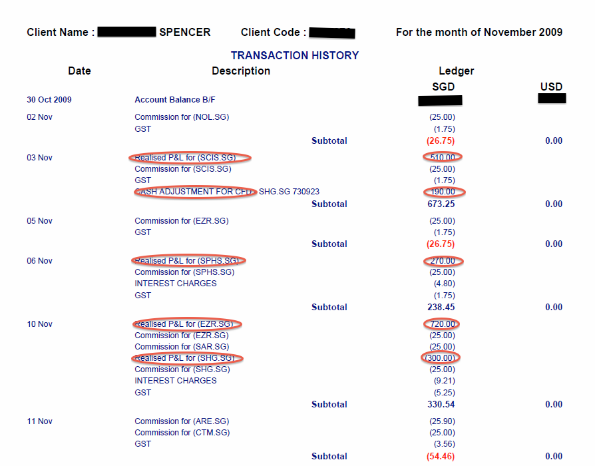Click the red (54.46) subtotal

pyautogui.click(x=441, y=457)
